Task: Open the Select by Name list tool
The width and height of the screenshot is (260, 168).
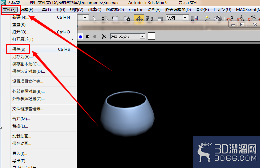Action: [105, 18]
